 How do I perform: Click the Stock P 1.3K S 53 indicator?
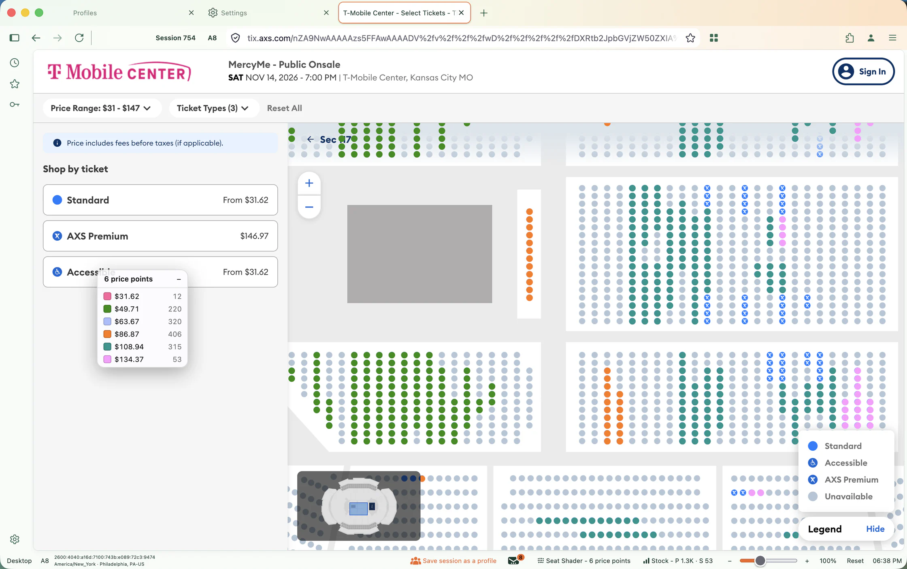click(x=678, y=561)
